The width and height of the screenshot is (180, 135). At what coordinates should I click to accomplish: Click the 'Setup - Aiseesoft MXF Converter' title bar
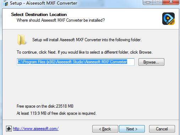tap(44, 3)
